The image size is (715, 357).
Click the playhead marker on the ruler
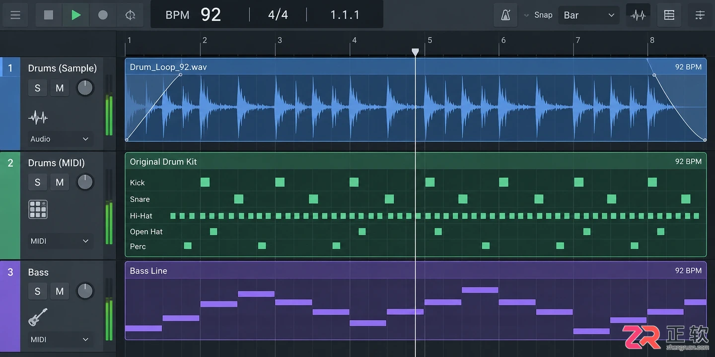[415, 52]
